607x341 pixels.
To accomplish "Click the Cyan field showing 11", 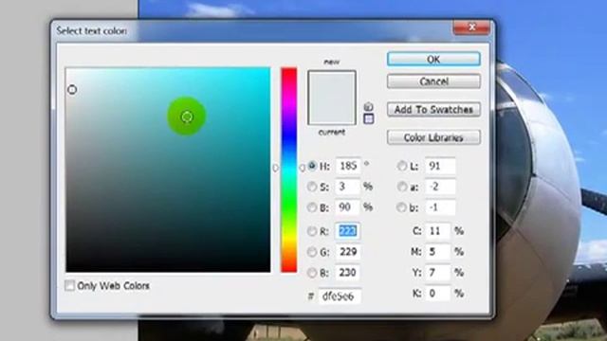I will coord(438,231).
